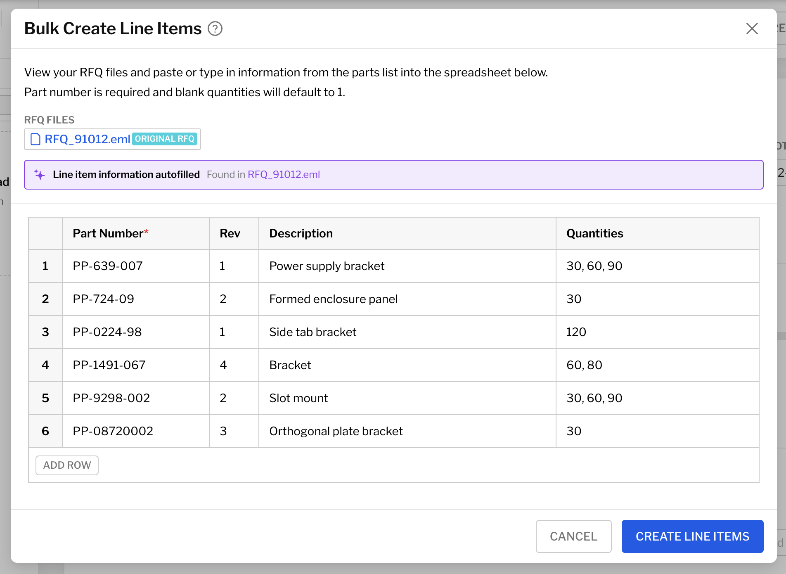Open the Bulk Create Line Items help icon
The width and height of the screenshot is (786, 574).
coord(215,28)
